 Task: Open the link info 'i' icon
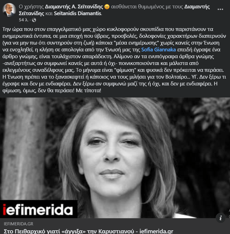(x=220, y=218)
